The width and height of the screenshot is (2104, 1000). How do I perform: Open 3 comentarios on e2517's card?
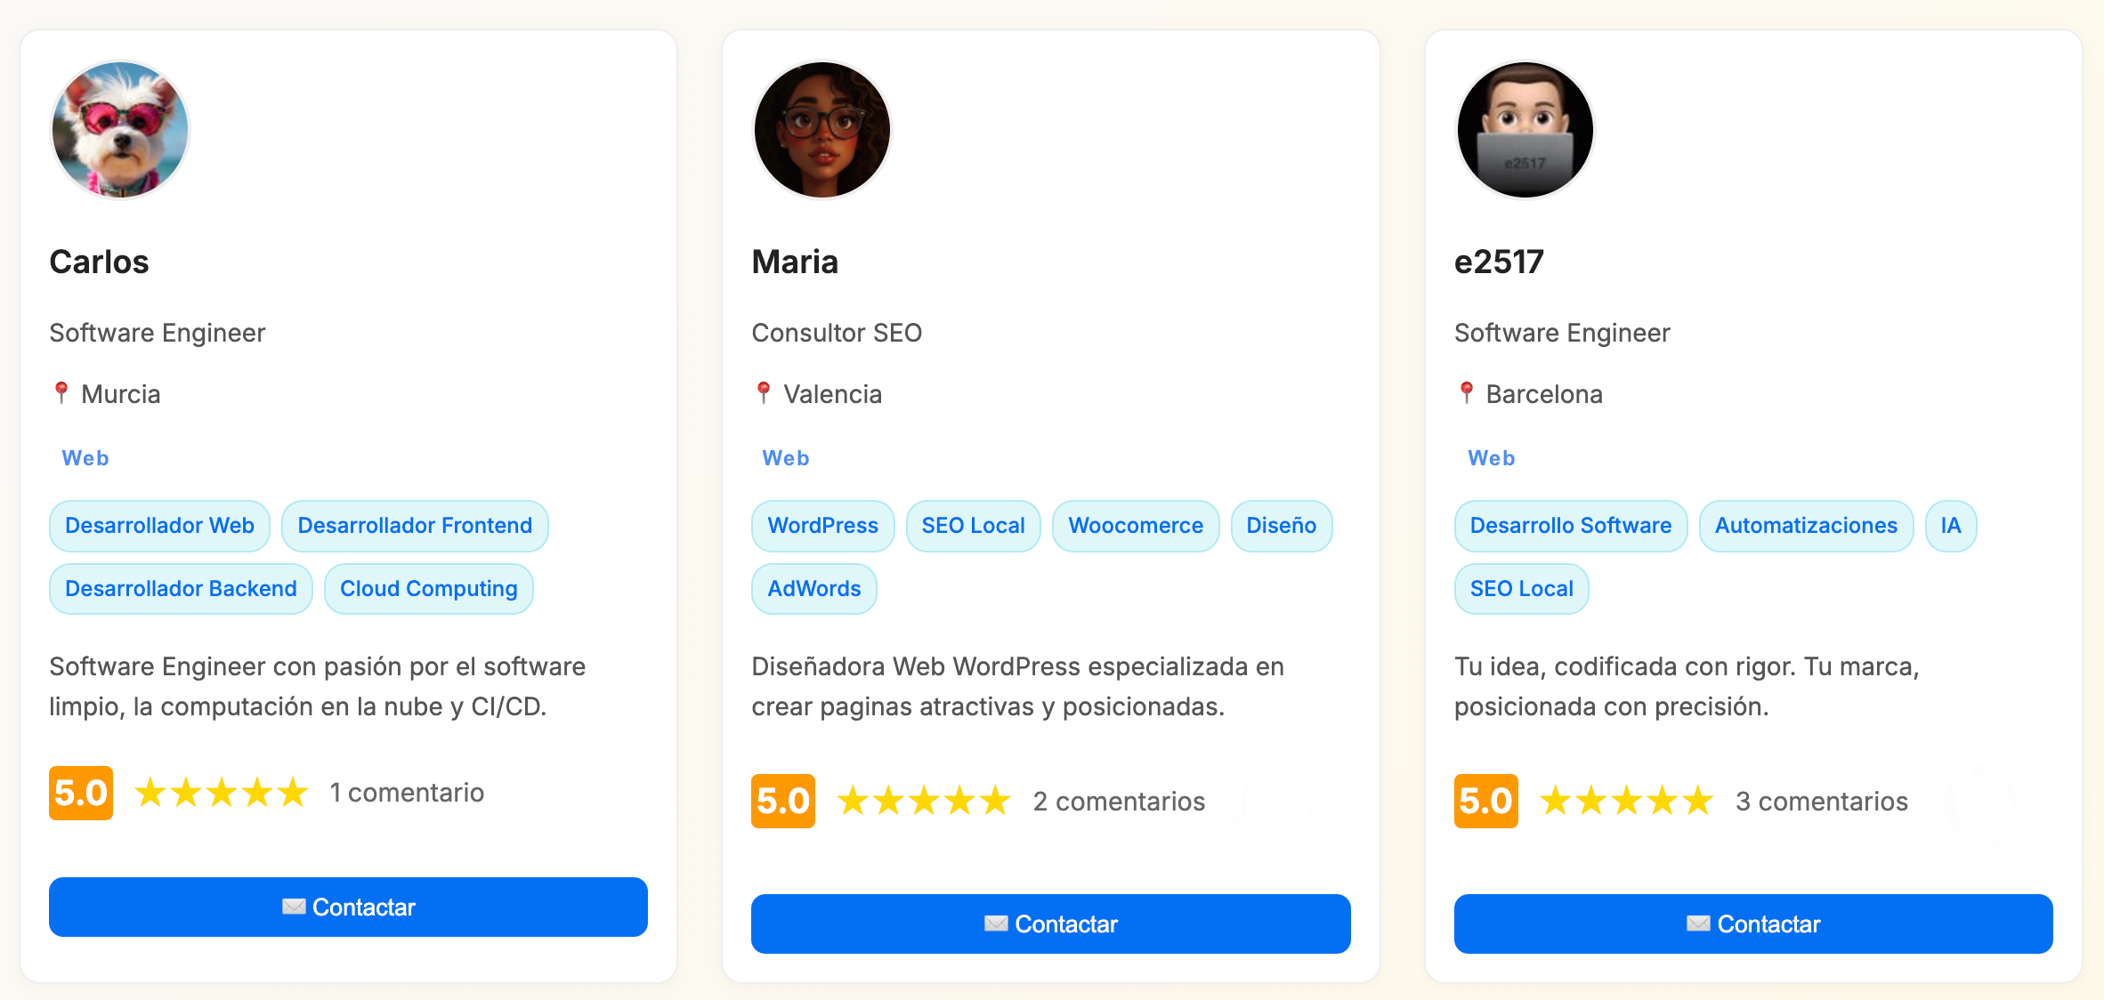point(1821,801)
